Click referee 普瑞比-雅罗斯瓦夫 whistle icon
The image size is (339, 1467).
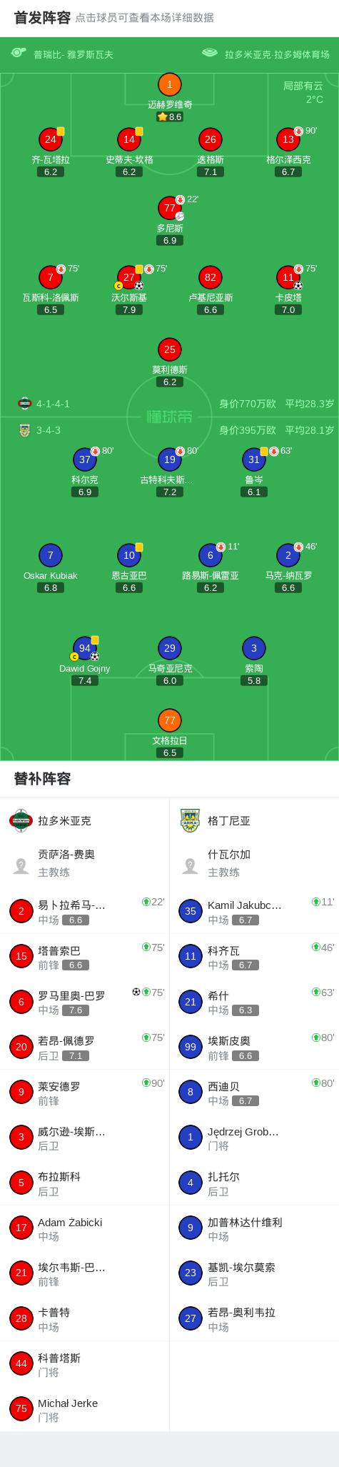click(19, 52)
